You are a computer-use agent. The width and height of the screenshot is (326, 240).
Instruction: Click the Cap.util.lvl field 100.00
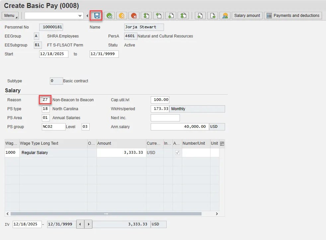[160, 100]
